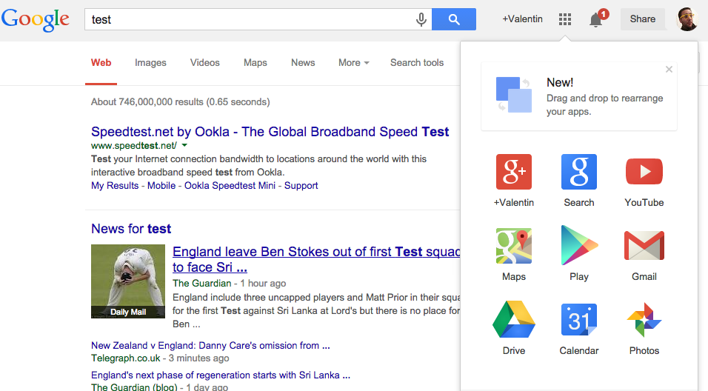Image resolution: width=708 pixels, height=391 pixels.
Task: Expand the Speedtest result green arrow
Action: pyautogui.click(x=184, y=146)
